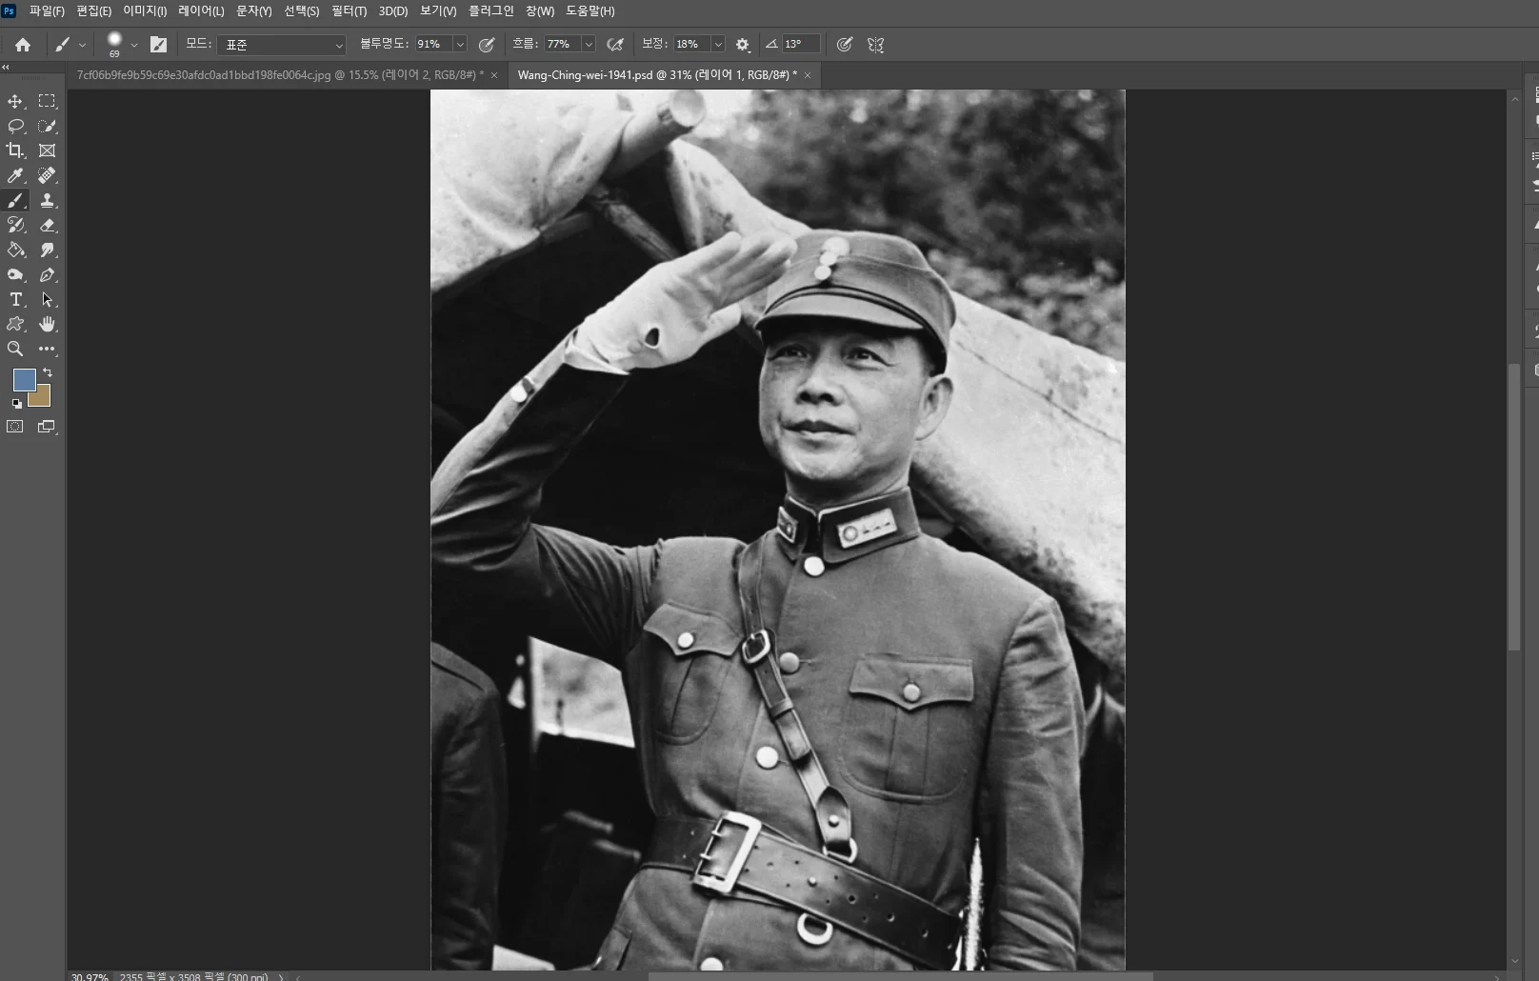
Task: Select the Lasso tool
Action: click(15, 126)
